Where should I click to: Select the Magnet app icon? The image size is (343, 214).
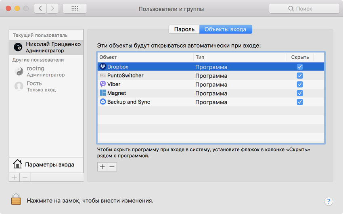(x=103, y=93)
